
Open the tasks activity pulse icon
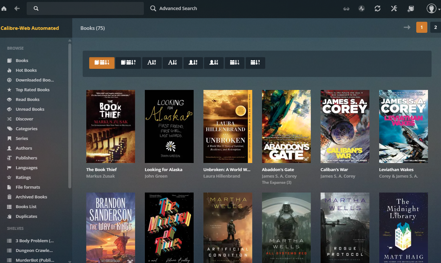point(362,9)
